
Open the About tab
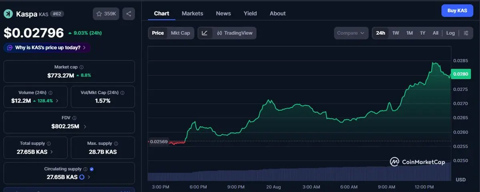tap(278, 13)
